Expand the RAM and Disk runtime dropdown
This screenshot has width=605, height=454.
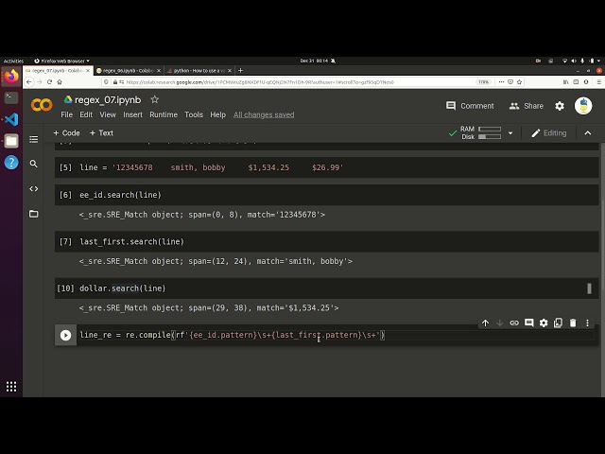click(x=510, y=133)
